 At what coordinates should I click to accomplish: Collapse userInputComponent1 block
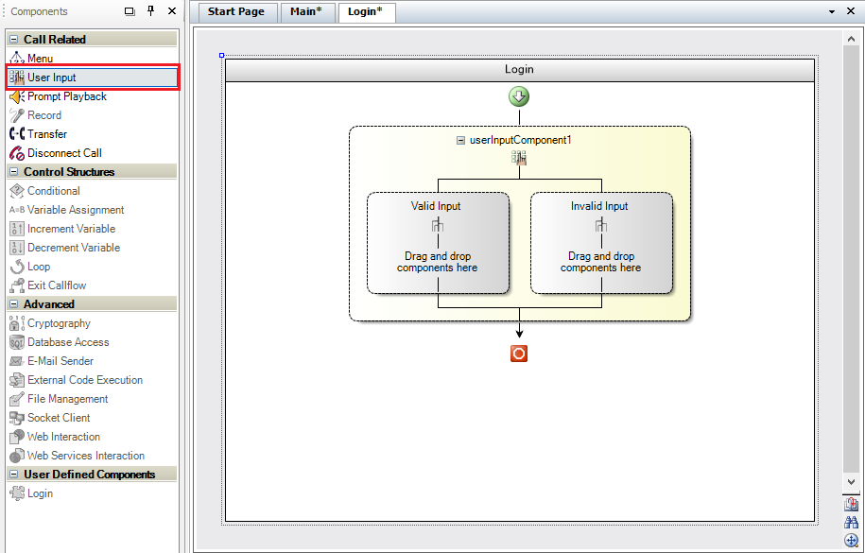pos(460,140)
